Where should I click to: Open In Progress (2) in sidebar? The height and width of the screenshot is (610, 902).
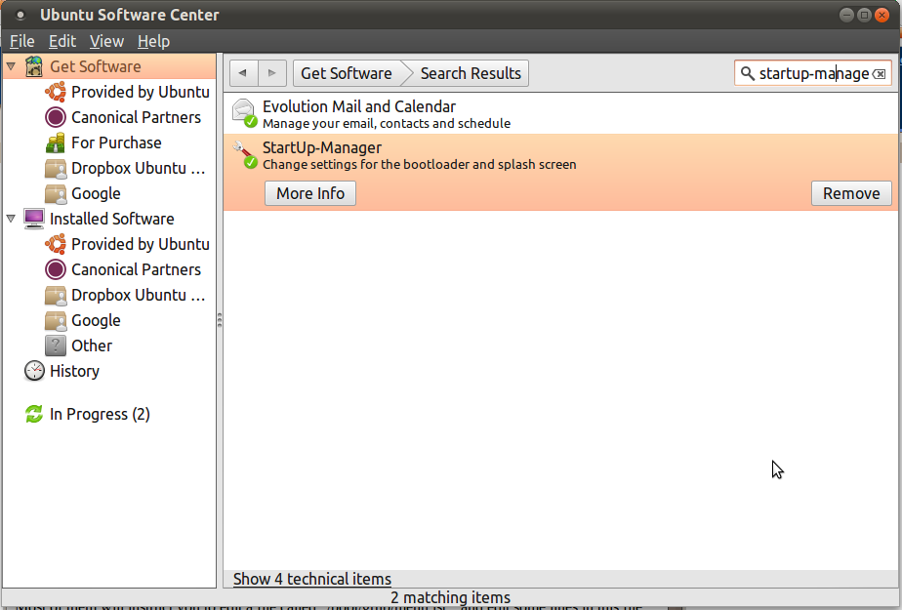(100, 414)
